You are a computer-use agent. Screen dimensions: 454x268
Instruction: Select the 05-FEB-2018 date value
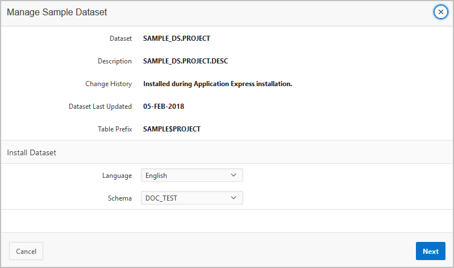(164, 107)
